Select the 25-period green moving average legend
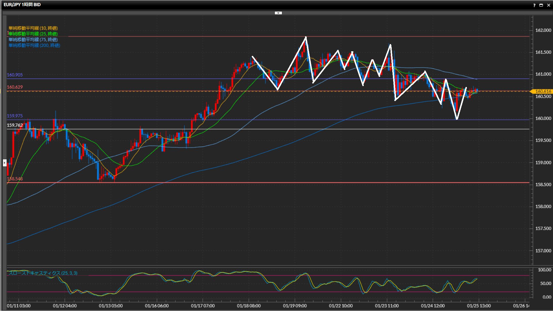This screenshot has width=553, height=311. pyautogui.click(x=33, y=34)
